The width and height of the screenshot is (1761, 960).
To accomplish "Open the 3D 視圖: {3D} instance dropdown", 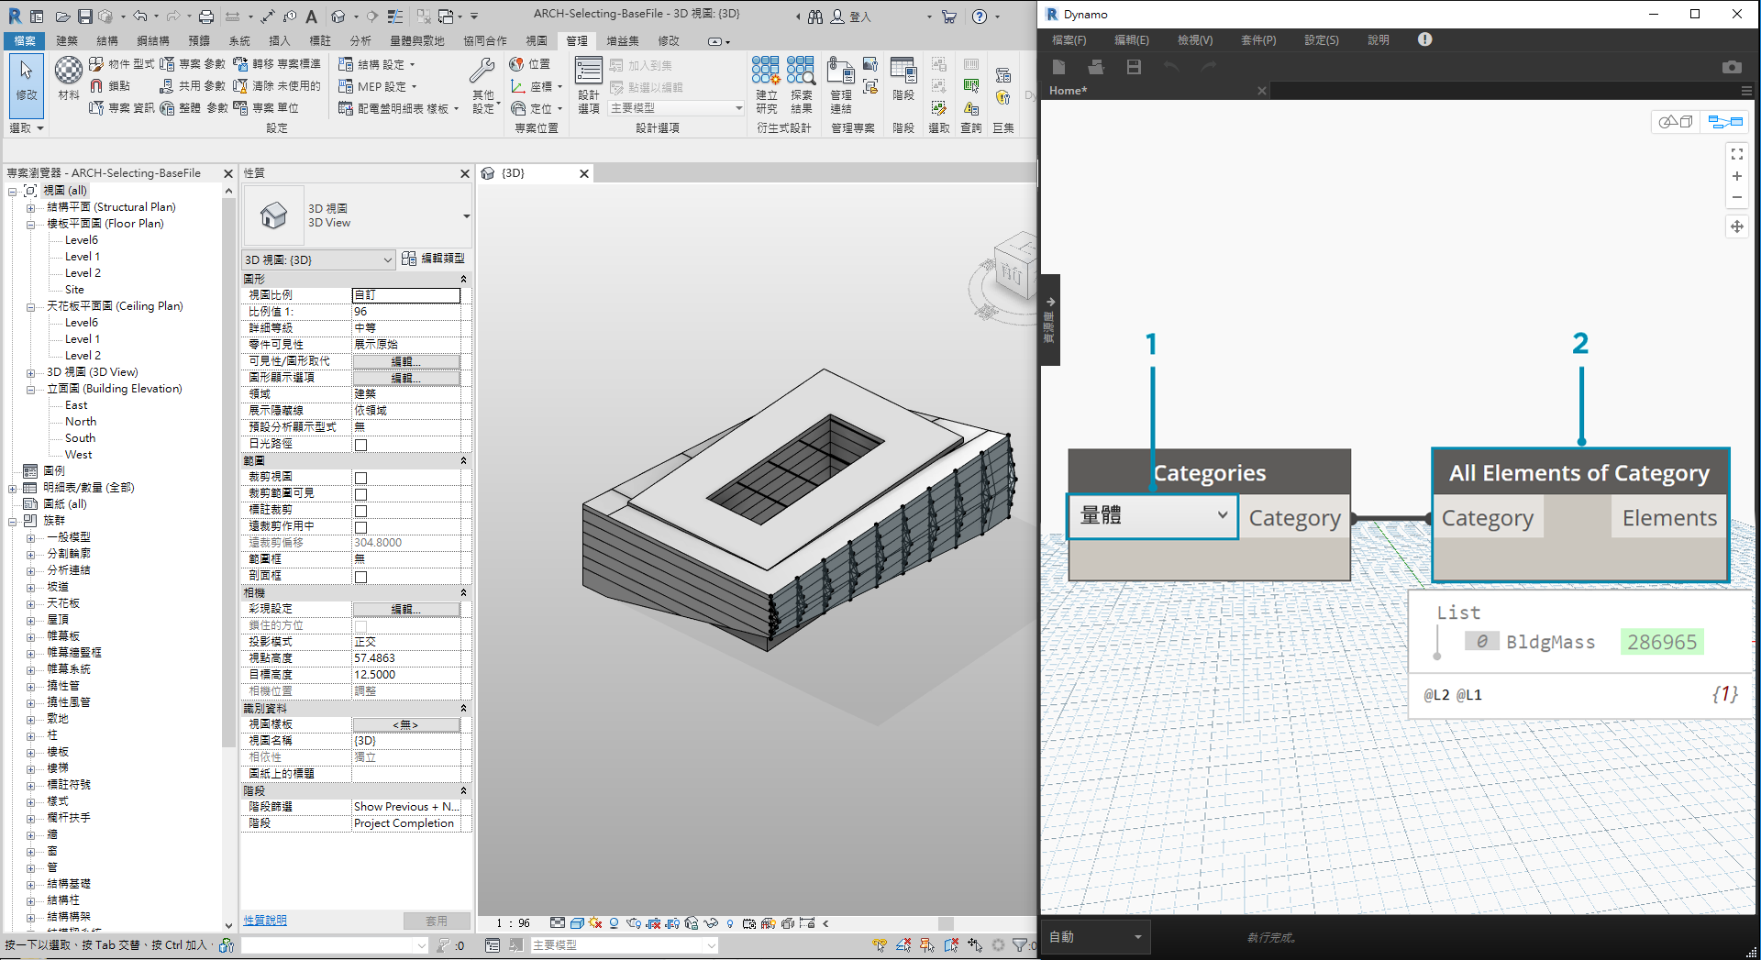I will click(x=318, y=259).
